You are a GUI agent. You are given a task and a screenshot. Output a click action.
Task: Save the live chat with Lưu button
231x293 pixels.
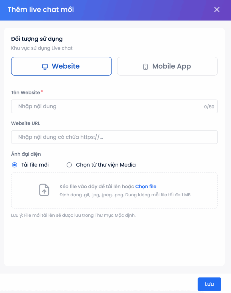point(209,284)
